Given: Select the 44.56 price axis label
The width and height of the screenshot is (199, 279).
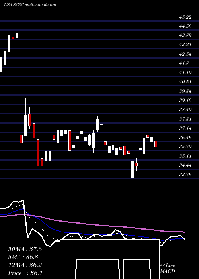Looking at the screenshot, I should 185,26.
